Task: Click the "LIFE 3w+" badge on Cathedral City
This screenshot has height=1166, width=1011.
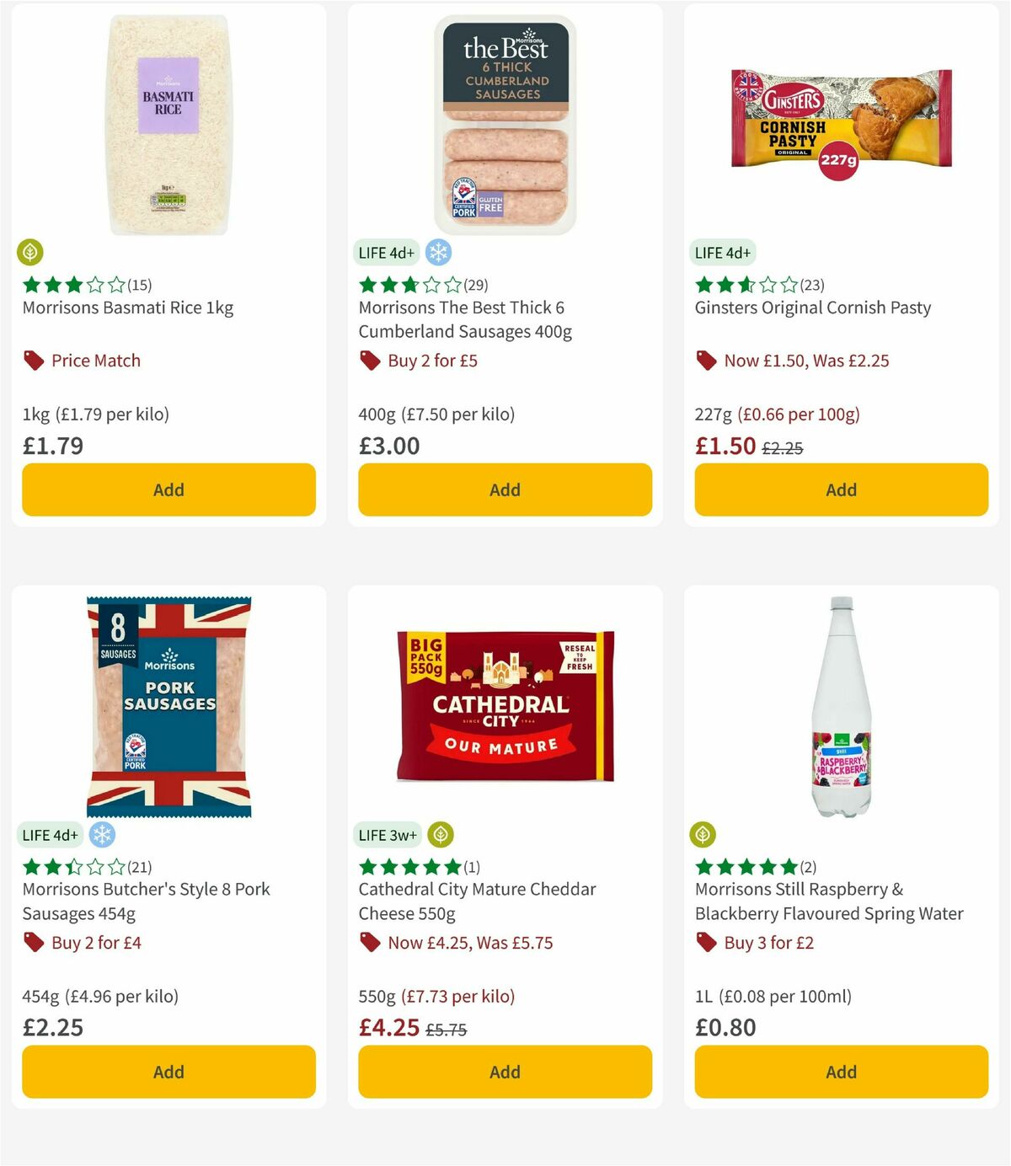Action: pos(387,834)
